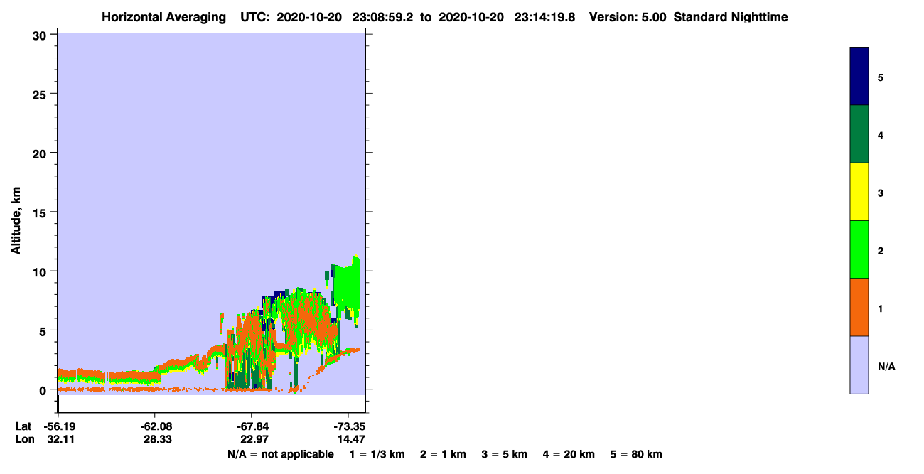The height and width of the screenshot is (474, 924).
Task: Click the y-axis tick label 25
Action: pos(41,94)
